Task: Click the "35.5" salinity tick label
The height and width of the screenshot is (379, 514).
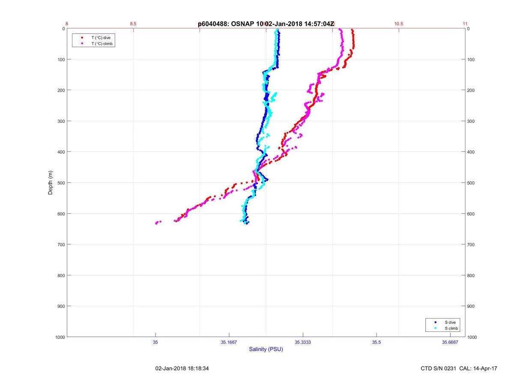Action: (x=377, y=342)
